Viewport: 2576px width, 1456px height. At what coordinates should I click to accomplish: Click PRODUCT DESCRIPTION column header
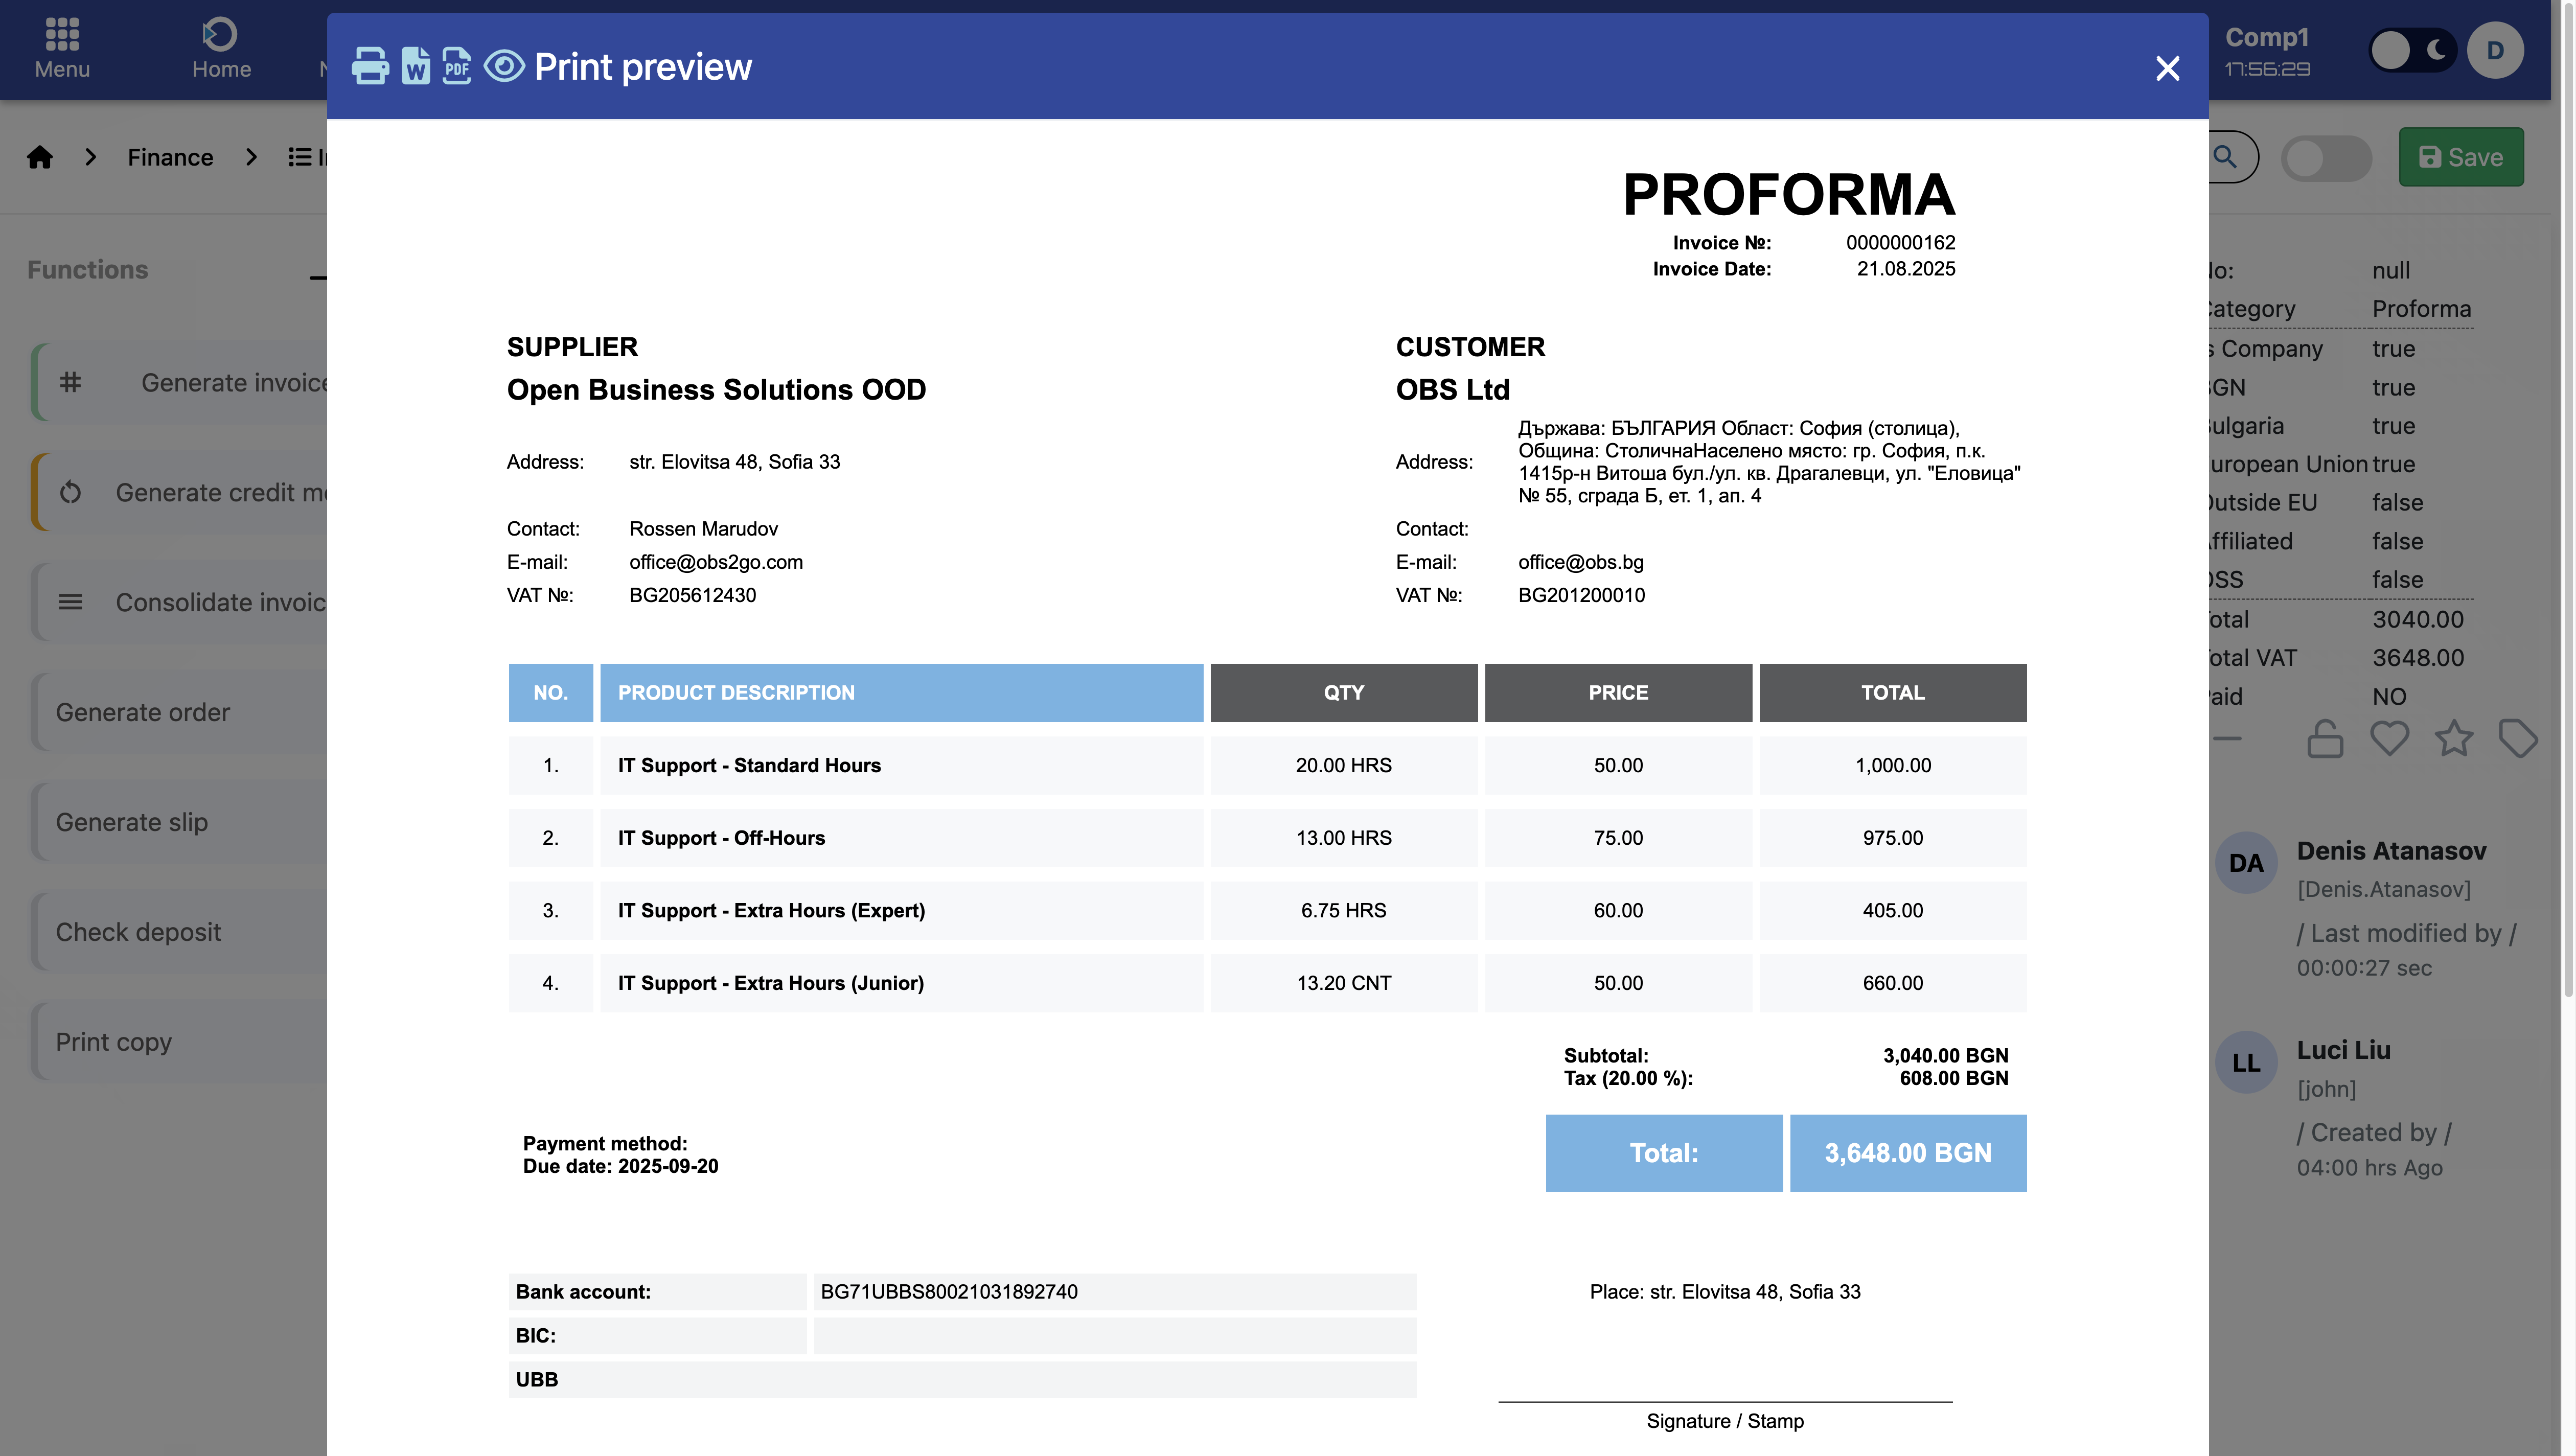coord(901,693)
